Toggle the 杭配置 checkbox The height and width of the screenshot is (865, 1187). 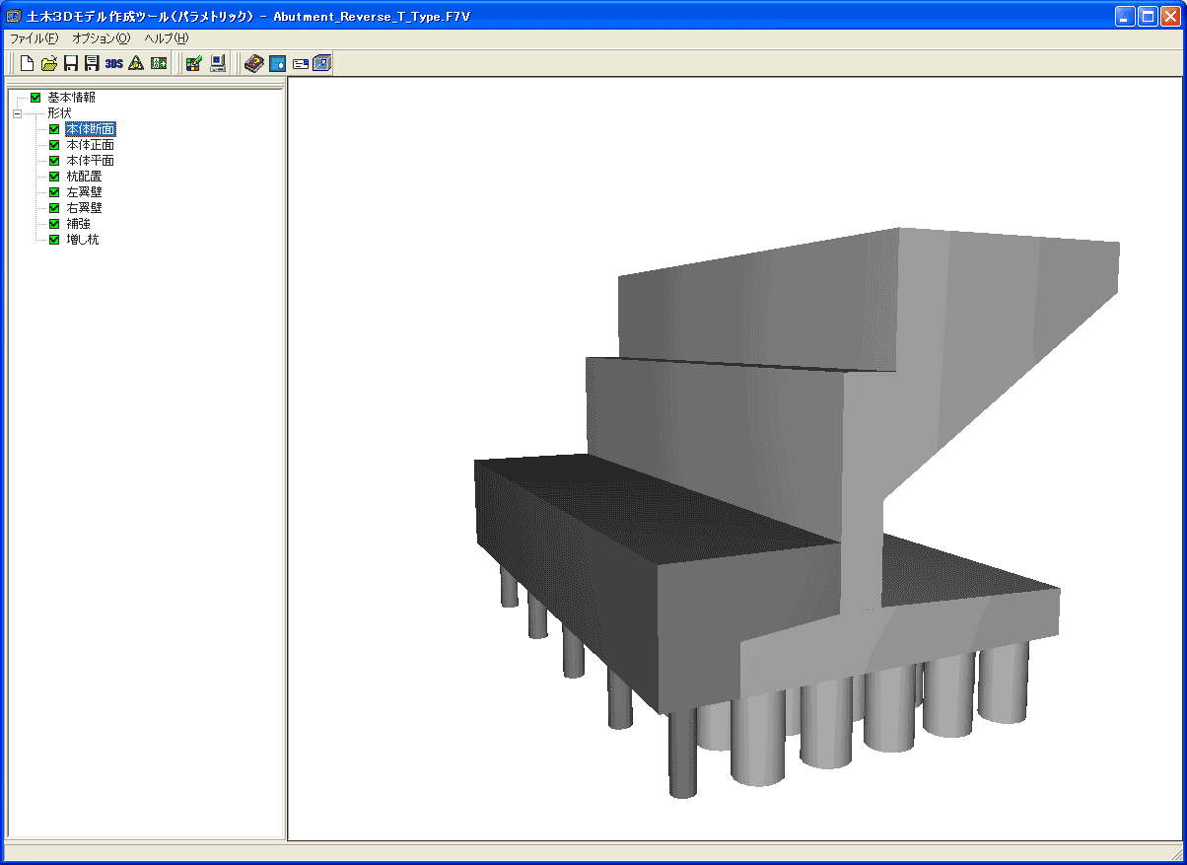click(55, 177)
